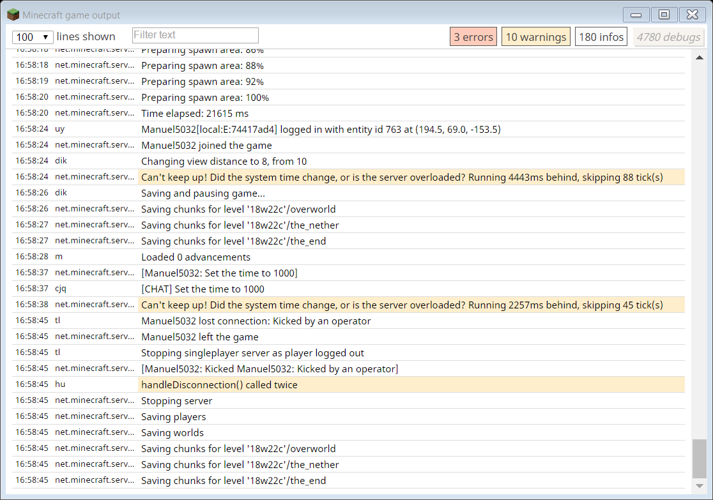
Task: Open the lines shown dropdown
Action: [x=33, y=37]
